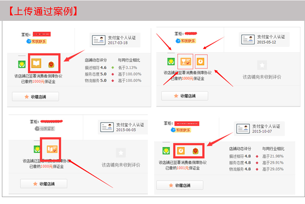This screenshot has height=204, width=305.
Task: Click the rating 物流服务 5.0
Action: (x=95, y=80)
